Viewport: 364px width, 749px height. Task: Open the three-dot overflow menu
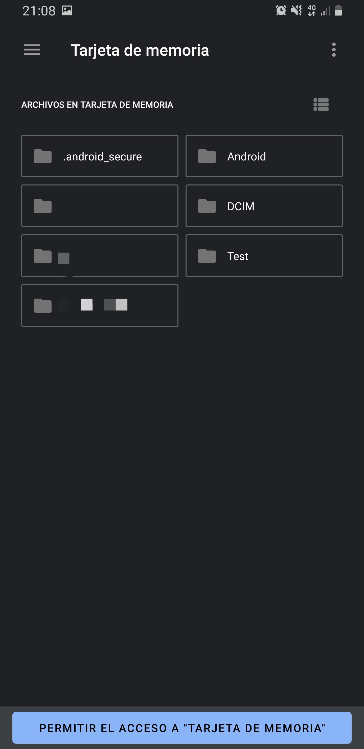click(334, 50)
